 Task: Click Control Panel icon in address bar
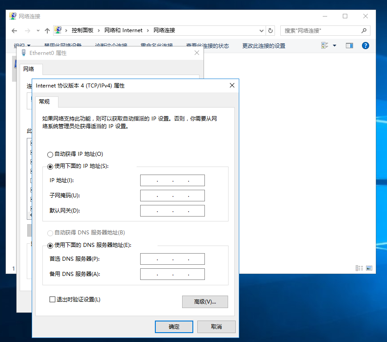58,30
